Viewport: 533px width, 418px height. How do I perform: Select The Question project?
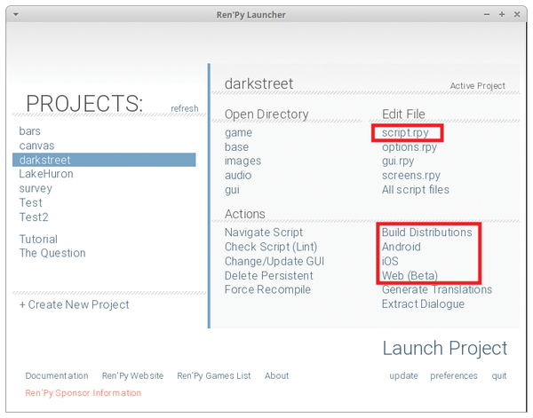point(52,253)
